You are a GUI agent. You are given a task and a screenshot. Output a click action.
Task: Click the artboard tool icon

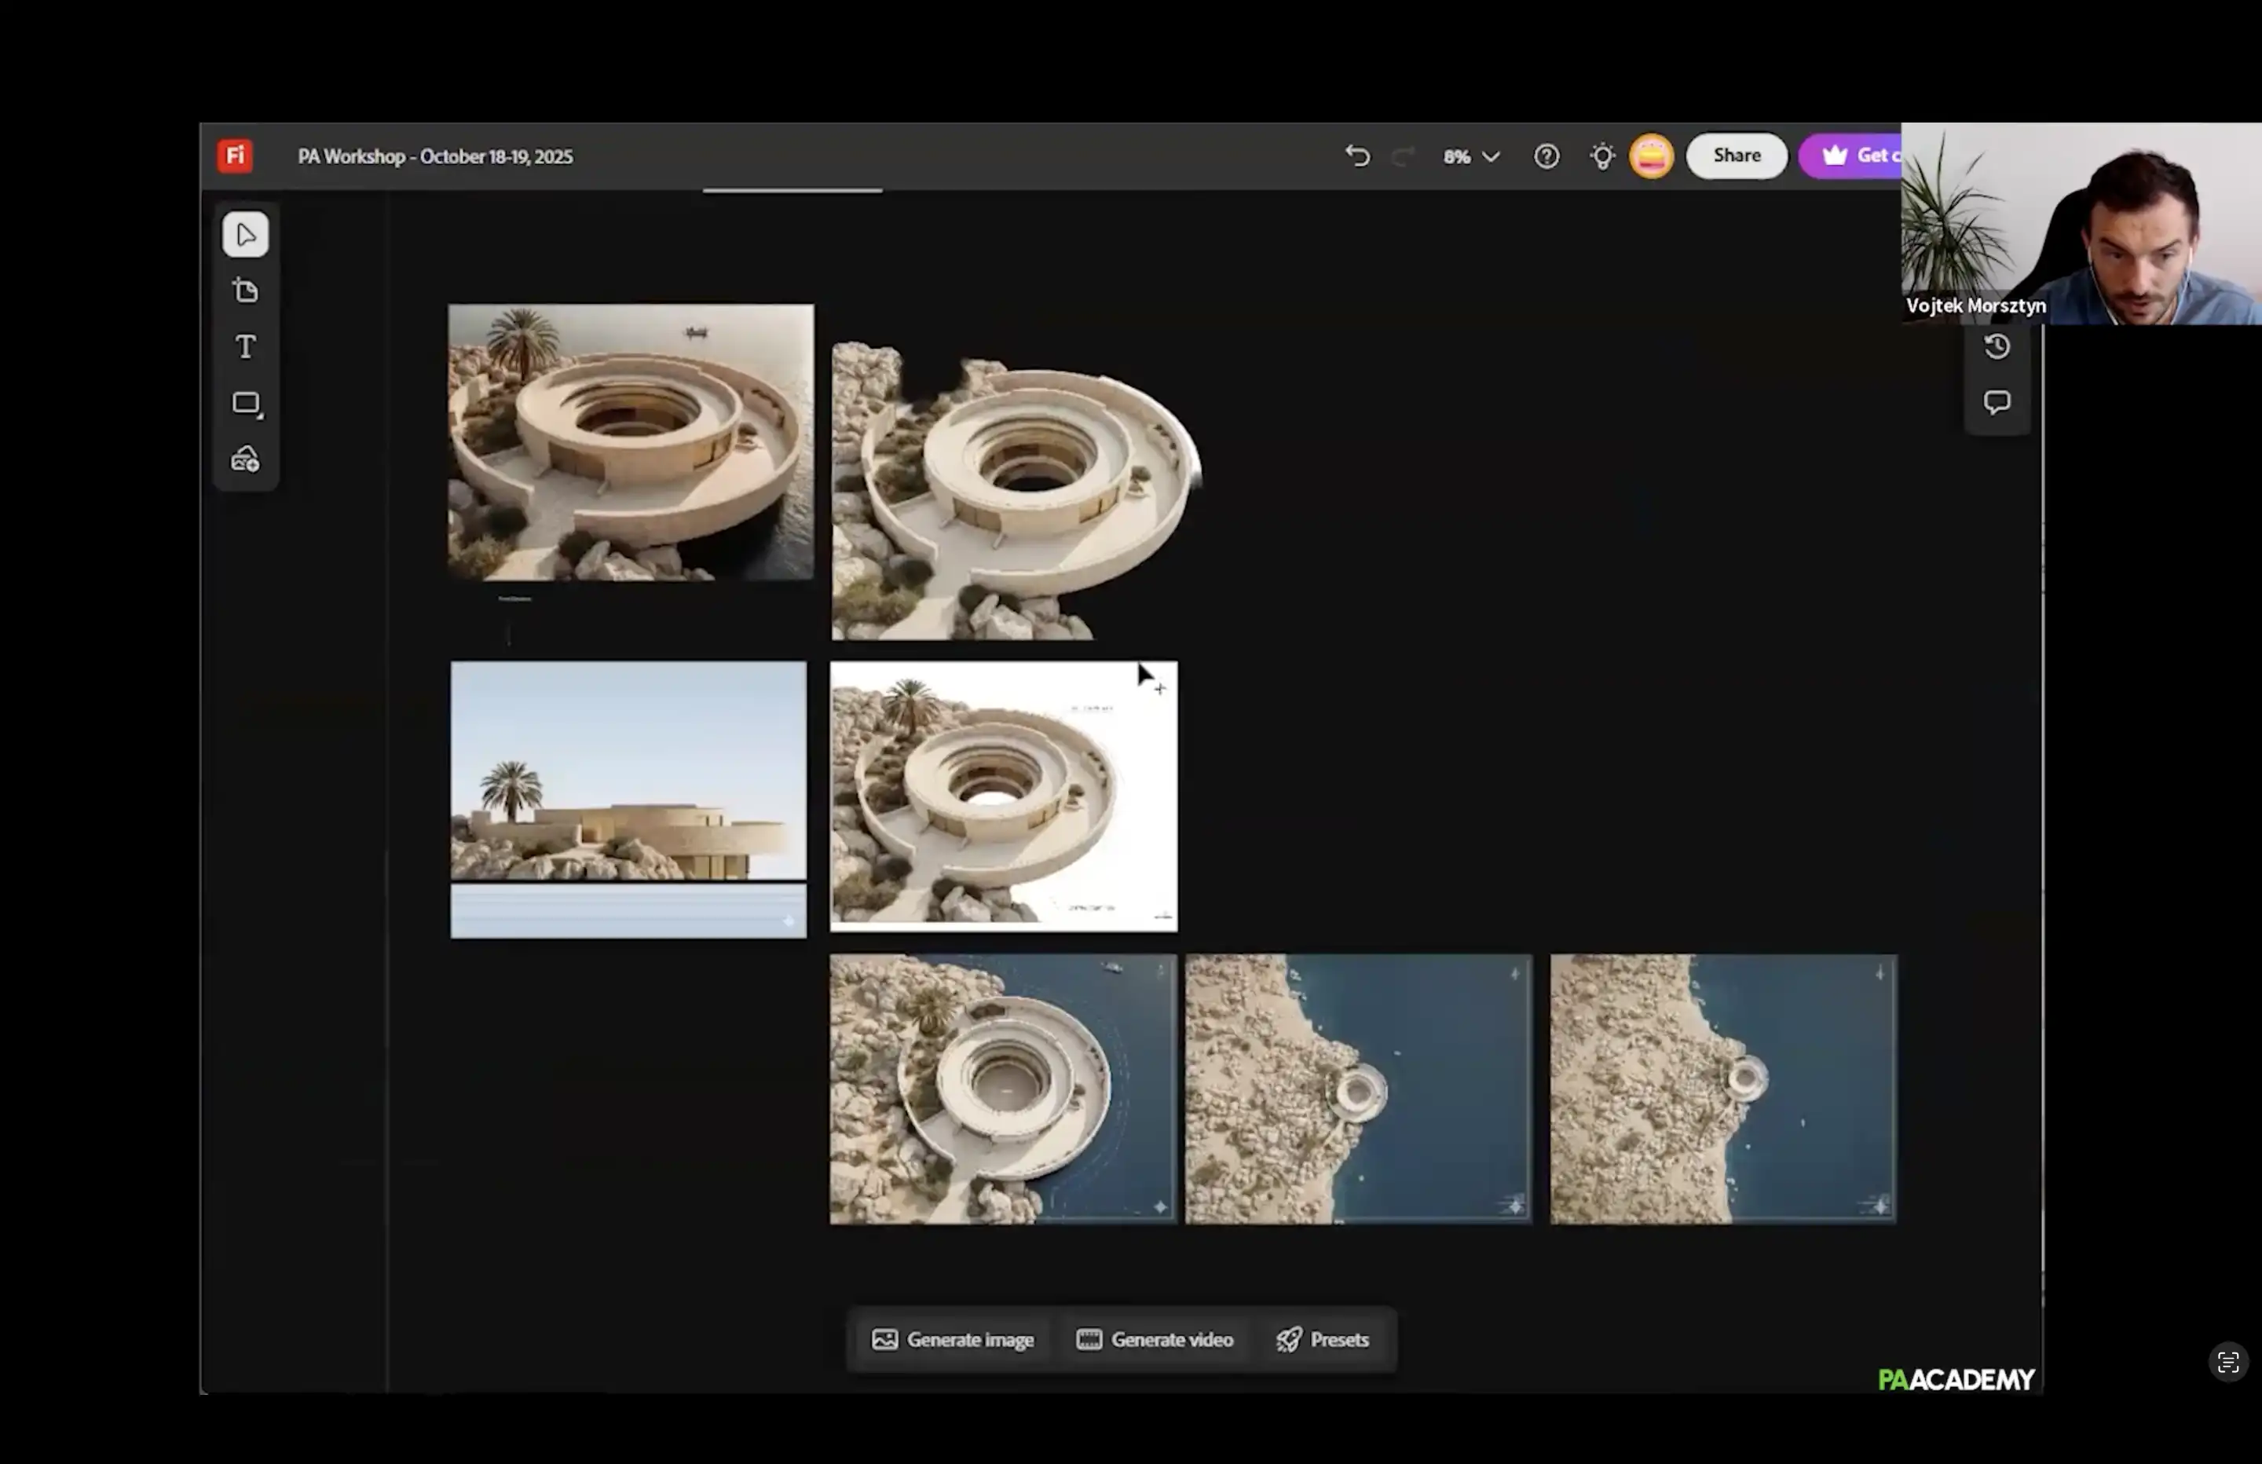[x=245, y=291]
